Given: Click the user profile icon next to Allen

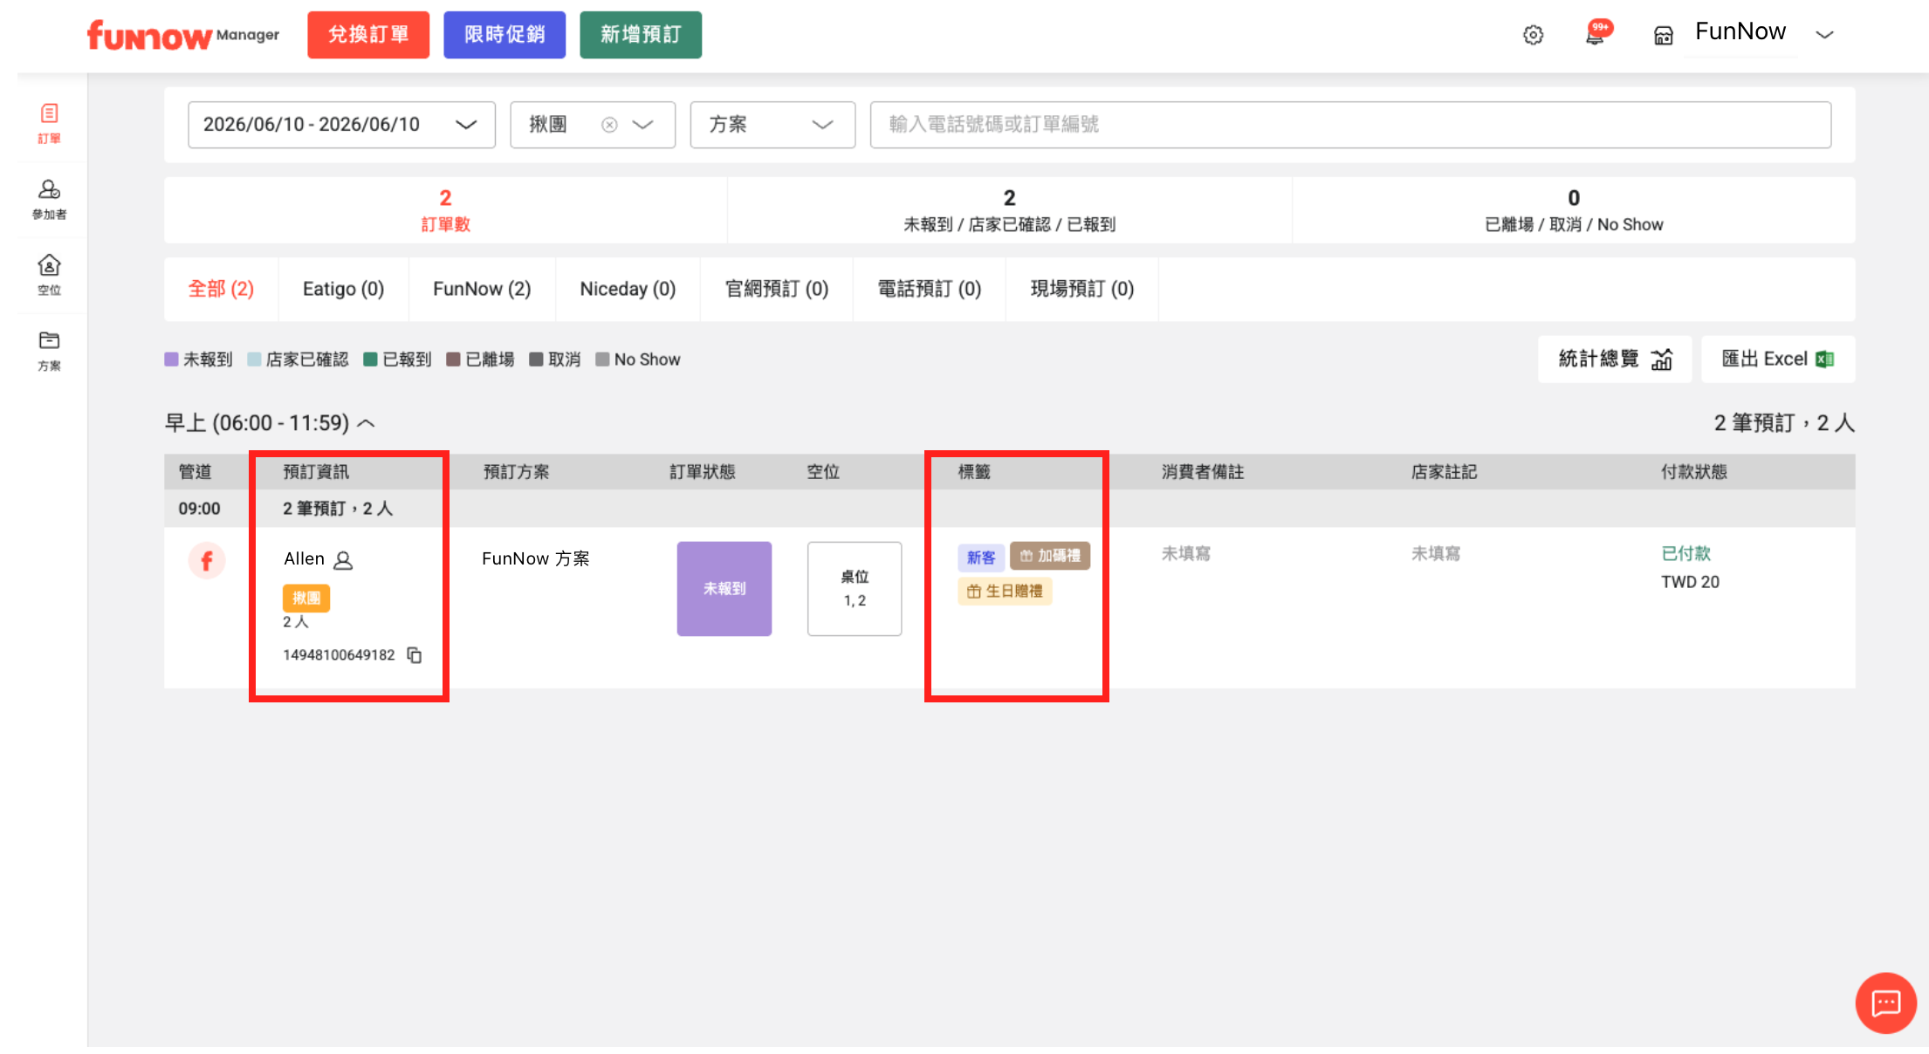Looking at the screenshot, I should click(344, 560).
